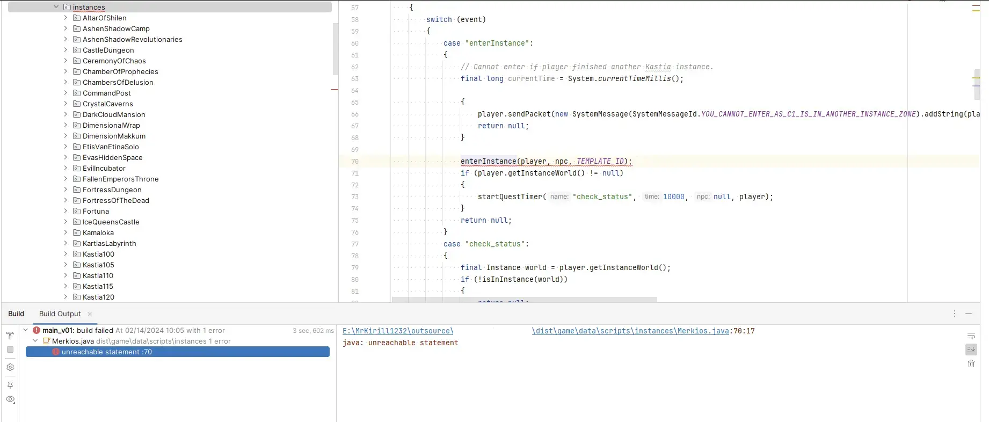Click folder icon beside Kastia120
The image size is (989, 422).
pos(77,297)
